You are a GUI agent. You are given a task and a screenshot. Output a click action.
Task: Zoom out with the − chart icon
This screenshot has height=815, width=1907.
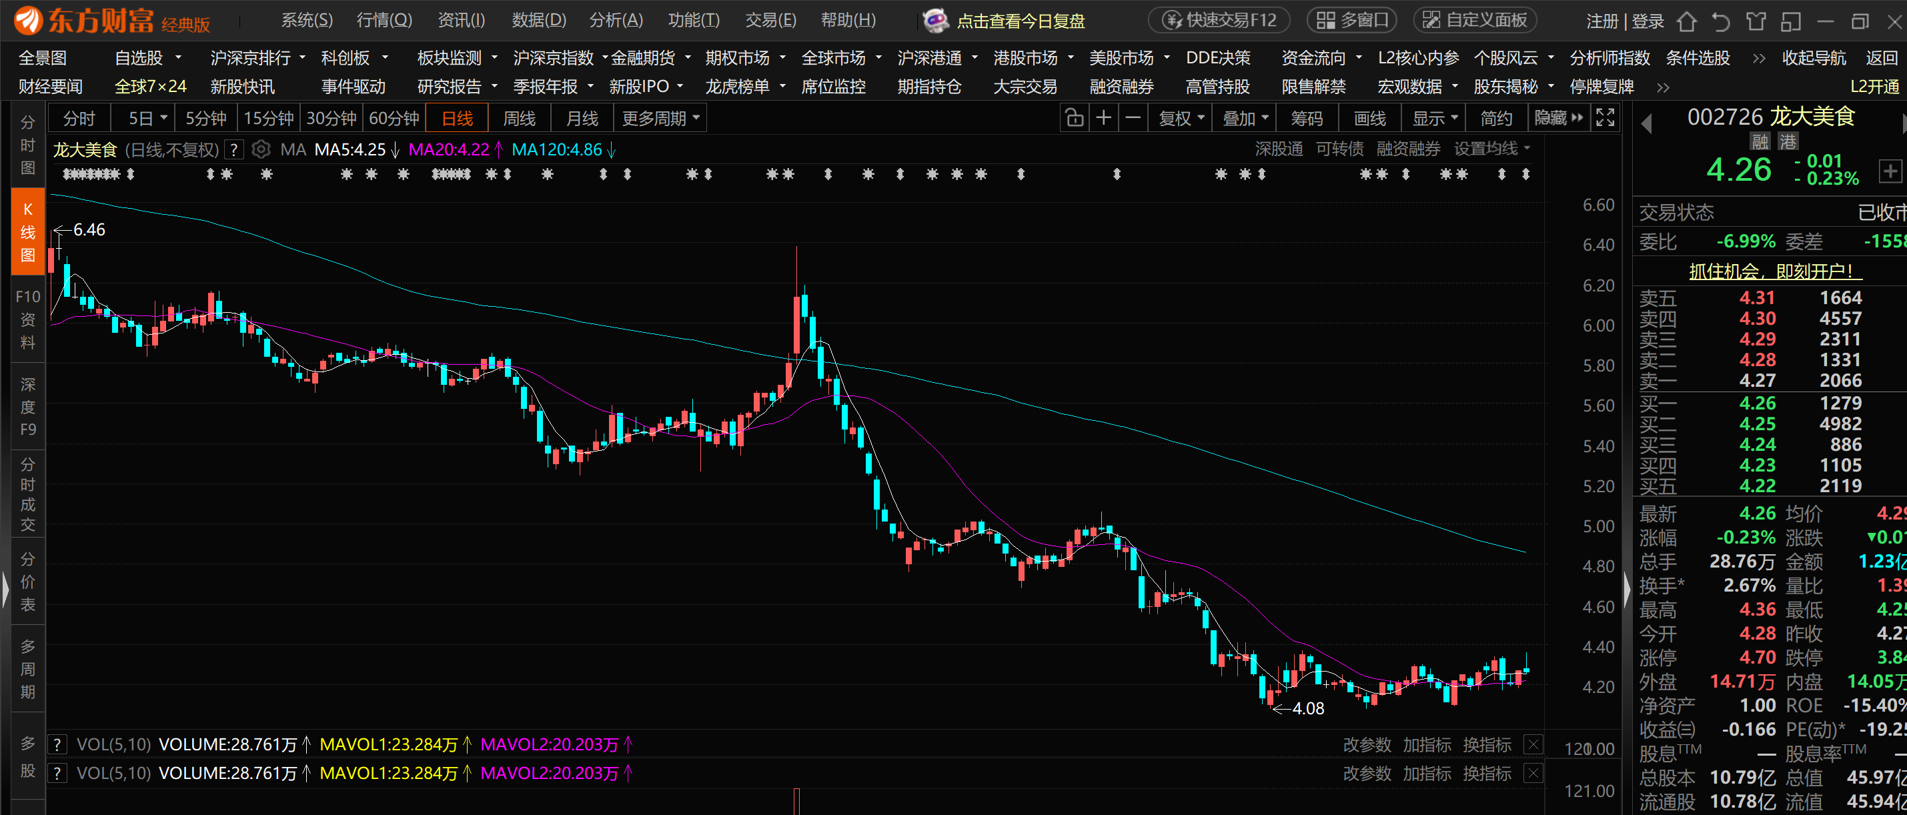1132,117
